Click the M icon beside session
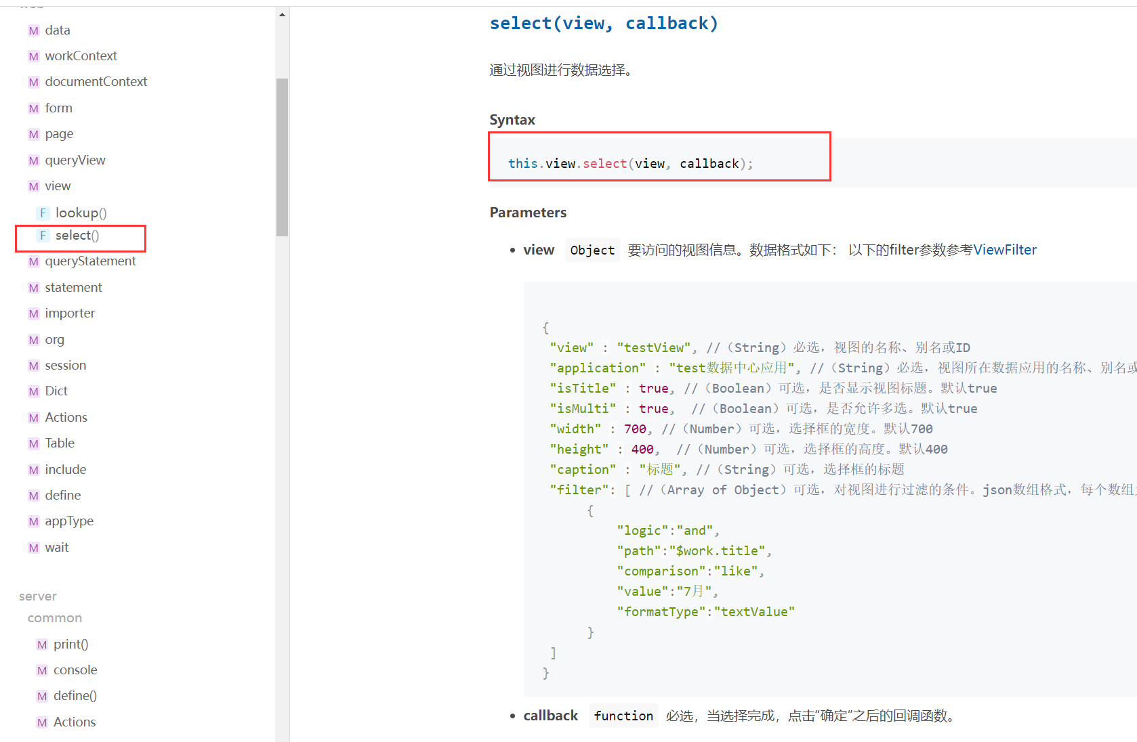Image resolution: width=1137 pixels, height=742 pixels. [x=33, y=366]
